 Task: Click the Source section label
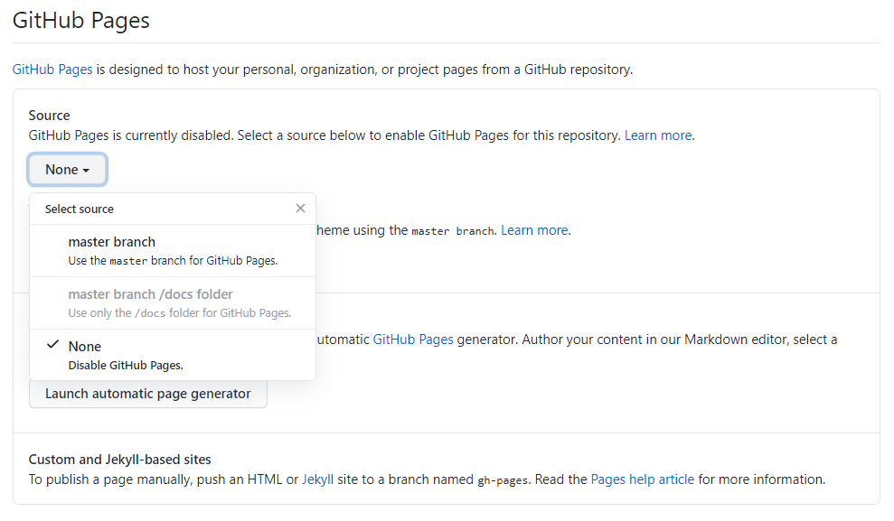click(x=49, y=116)
